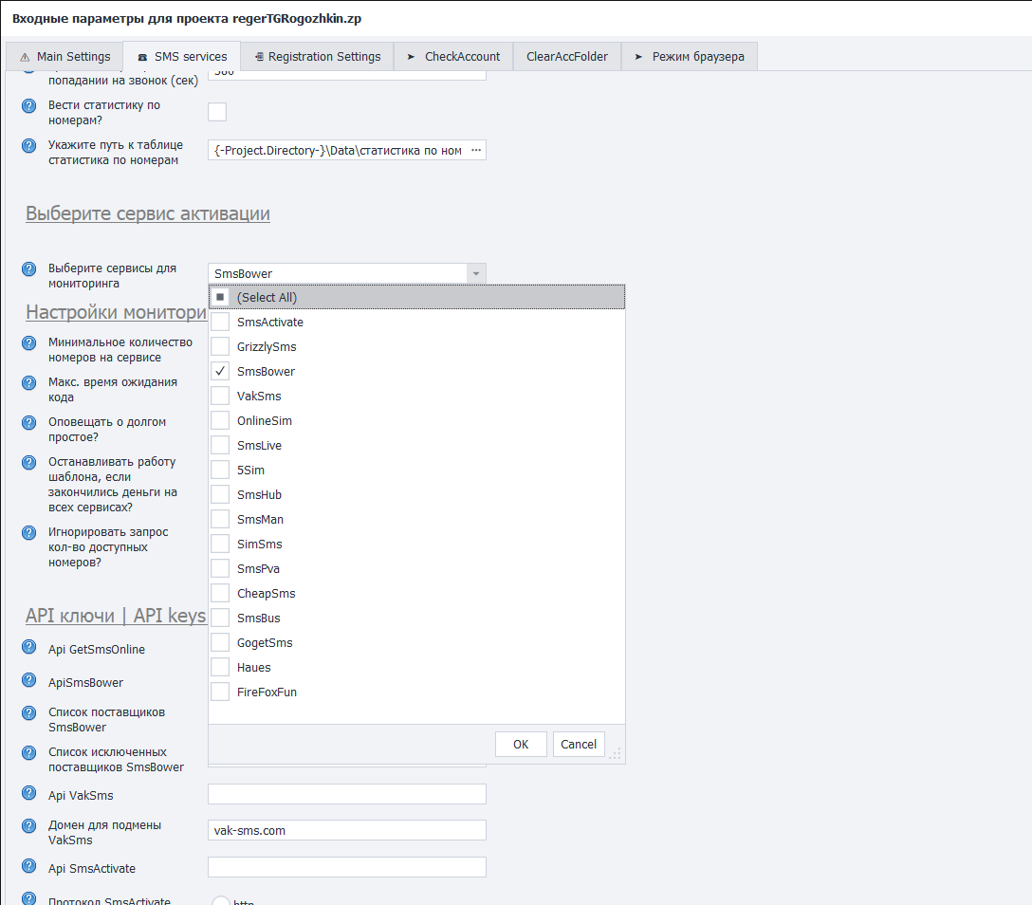
Task: Check the FireFoxFun service
Action: 220,692
